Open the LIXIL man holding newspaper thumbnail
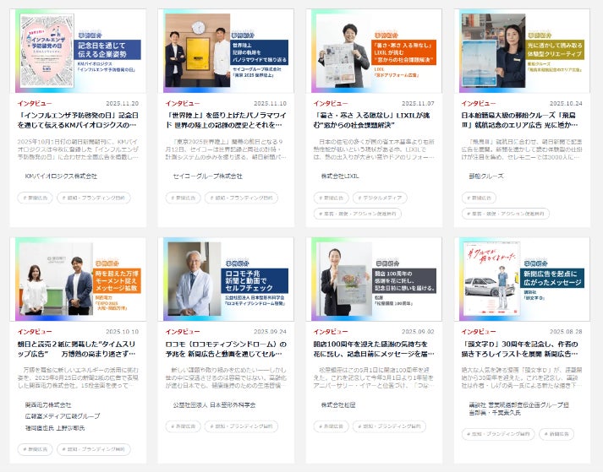603x472 pixels. coord(374,51)
